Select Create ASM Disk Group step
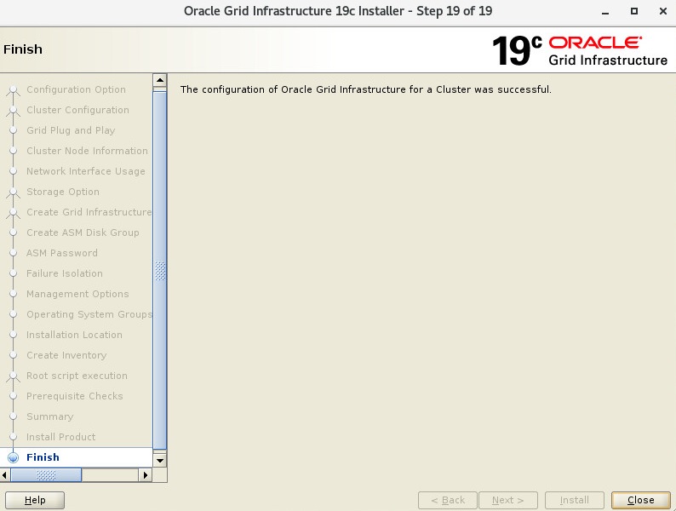The image size is (676, 511). (83, 233)
